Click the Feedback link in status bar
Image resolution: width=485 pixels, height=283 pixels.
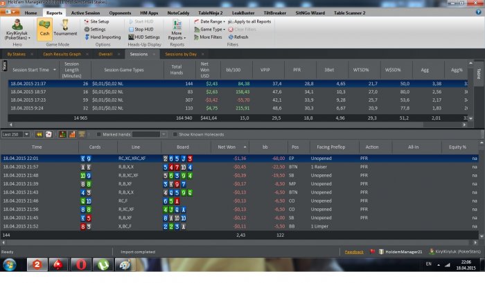pos(354,252)
